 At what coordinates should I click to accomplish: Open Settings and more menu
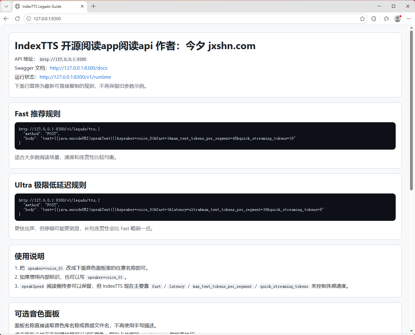tap(409, 19)
